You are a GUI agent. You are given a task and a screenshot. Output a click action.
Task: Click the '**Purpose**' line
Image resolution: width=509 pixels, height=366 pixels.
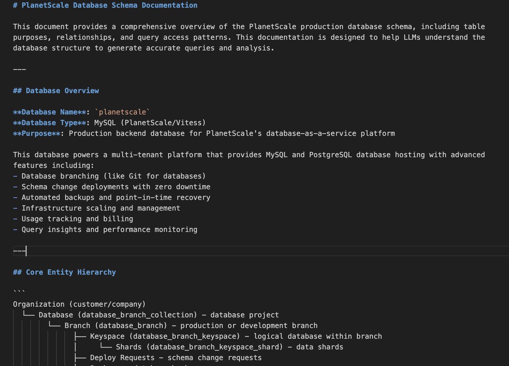tap(204, 133)
